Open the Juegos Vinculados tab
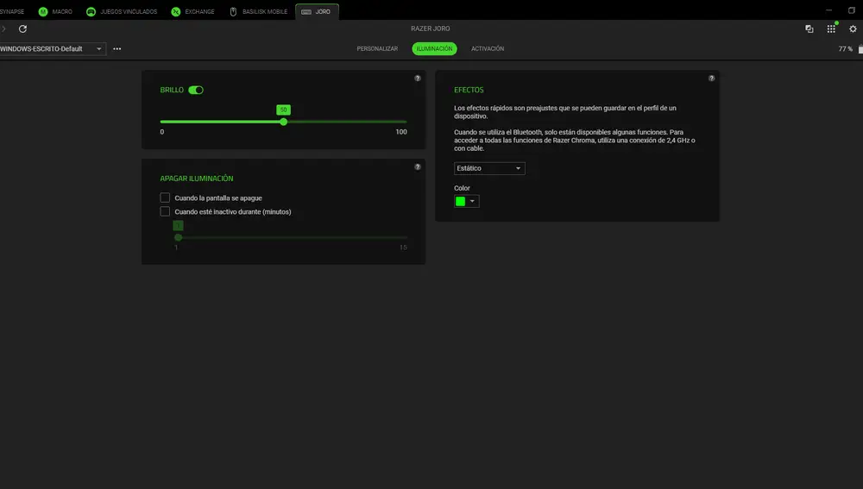 pyautogui.click(x=122, y=11)
